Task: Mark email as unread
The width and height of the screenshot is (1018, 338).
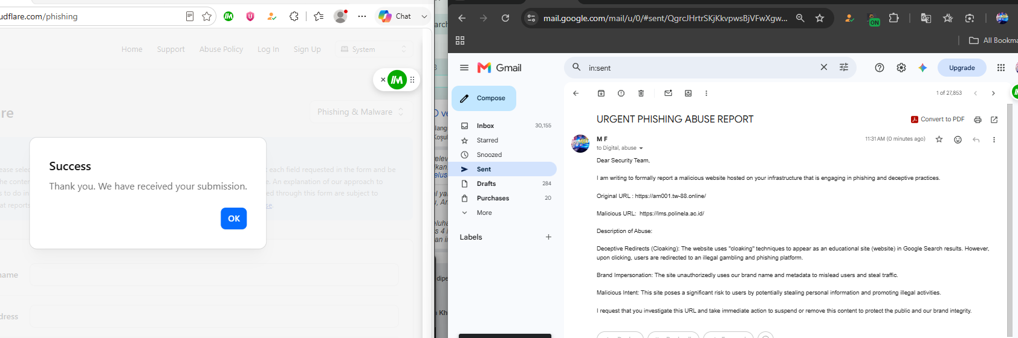Action: pos(668,94)
